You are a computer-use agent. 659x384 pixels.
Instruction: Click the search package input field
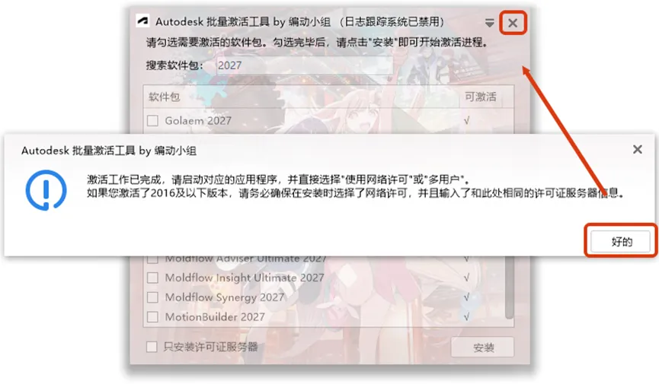click(x=305, y=65)
